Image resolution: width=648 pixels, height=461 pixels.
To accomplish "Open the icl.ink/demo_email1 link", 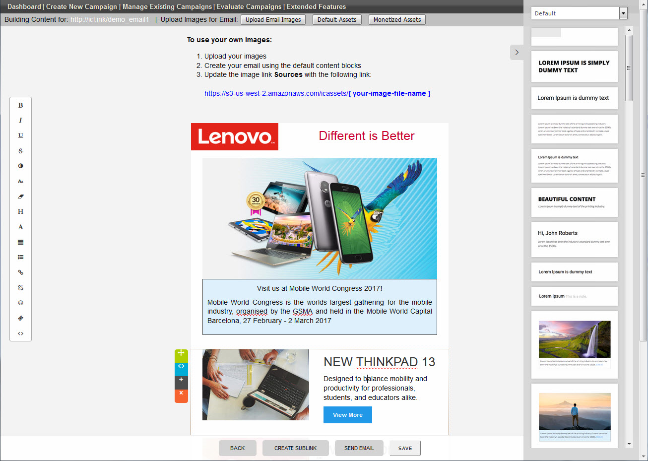I will 110,19.
